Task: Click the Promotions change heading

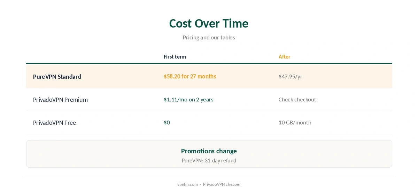Action: pos(209,151)
